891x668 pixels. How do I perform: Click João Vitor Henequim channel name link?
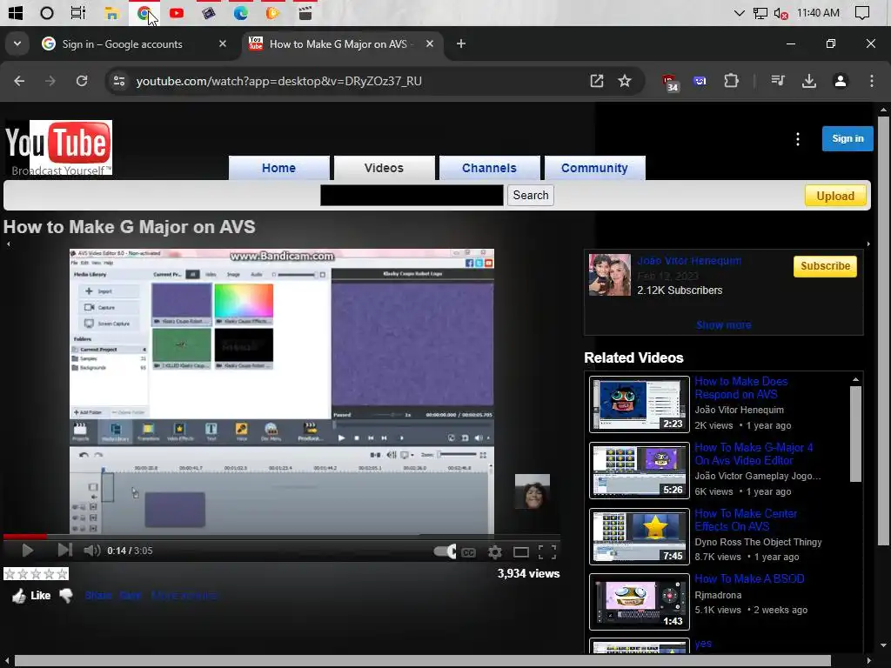(689, 261)
